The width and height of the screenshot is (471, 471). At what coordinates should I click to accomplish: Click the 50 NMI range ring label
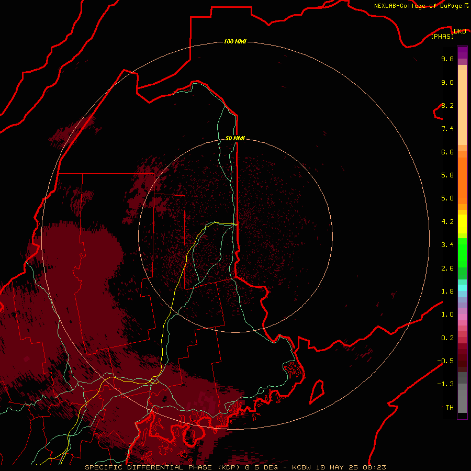[x=235, y=138]
